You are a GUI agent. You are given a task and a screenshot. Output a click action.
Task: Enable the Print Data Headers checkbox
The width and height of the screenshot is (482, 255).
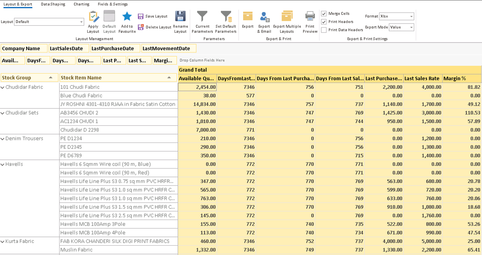click(x=324, y=30)
